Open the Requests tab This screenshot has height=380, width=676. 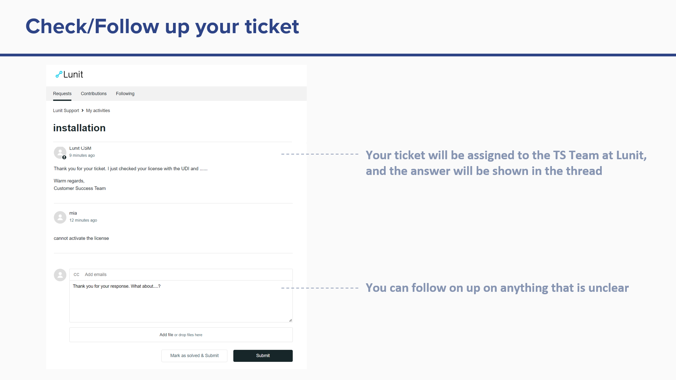62,94
